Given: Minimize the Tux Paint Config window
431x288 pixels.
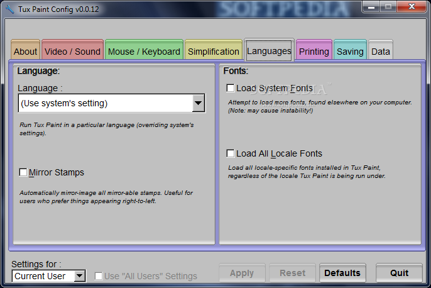Looking at the screenshot, I should (371, 6).
